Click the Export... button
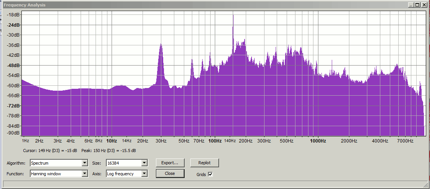The image size is (430, 189). (170, 163)
